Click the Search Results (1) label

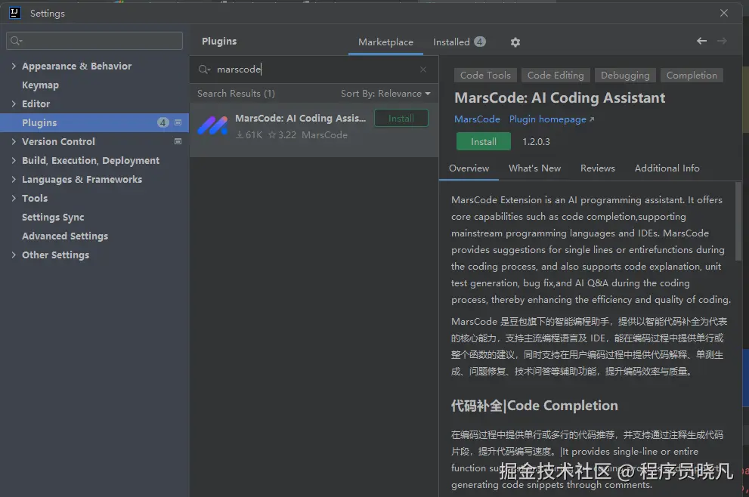[236, 94]
